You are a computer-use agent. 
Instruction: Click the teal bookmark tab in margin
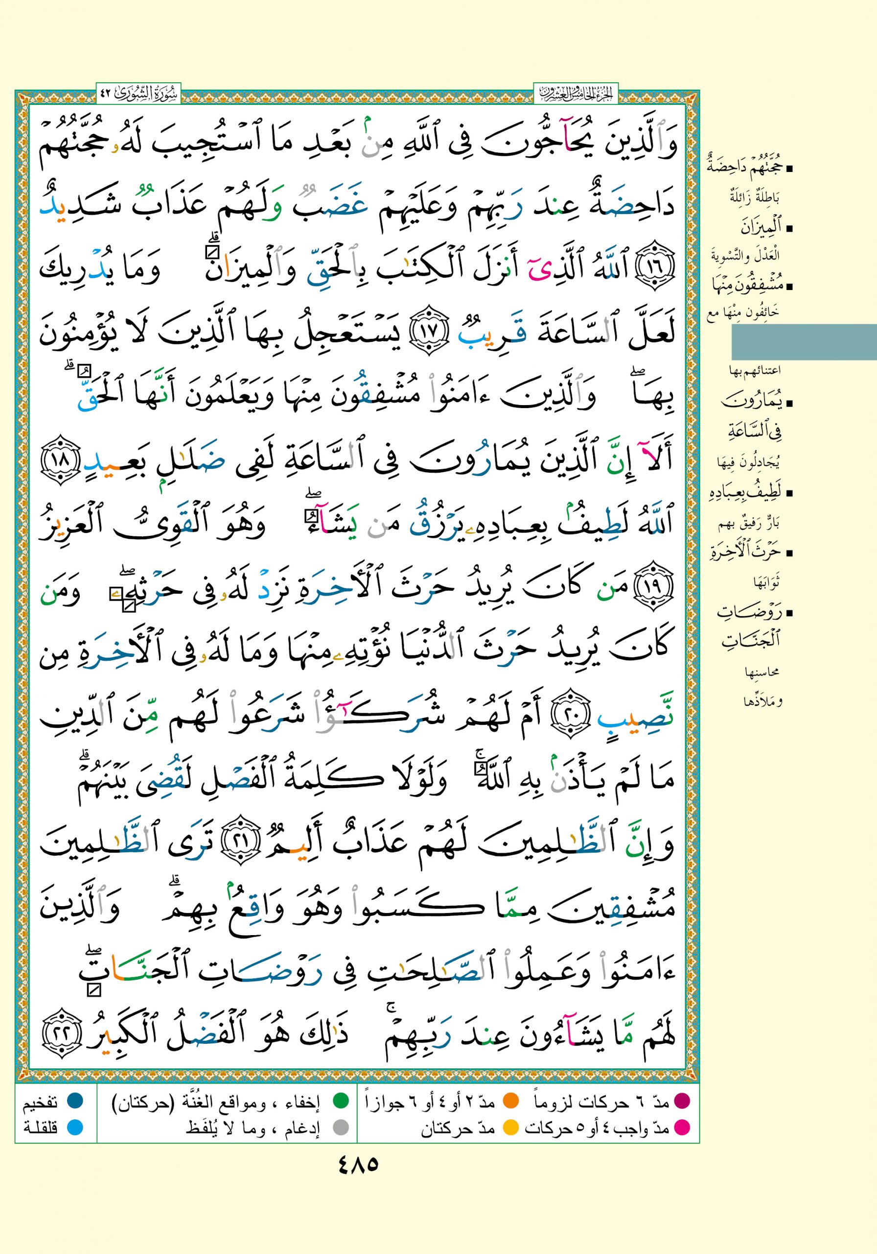[x=803, y=342]
